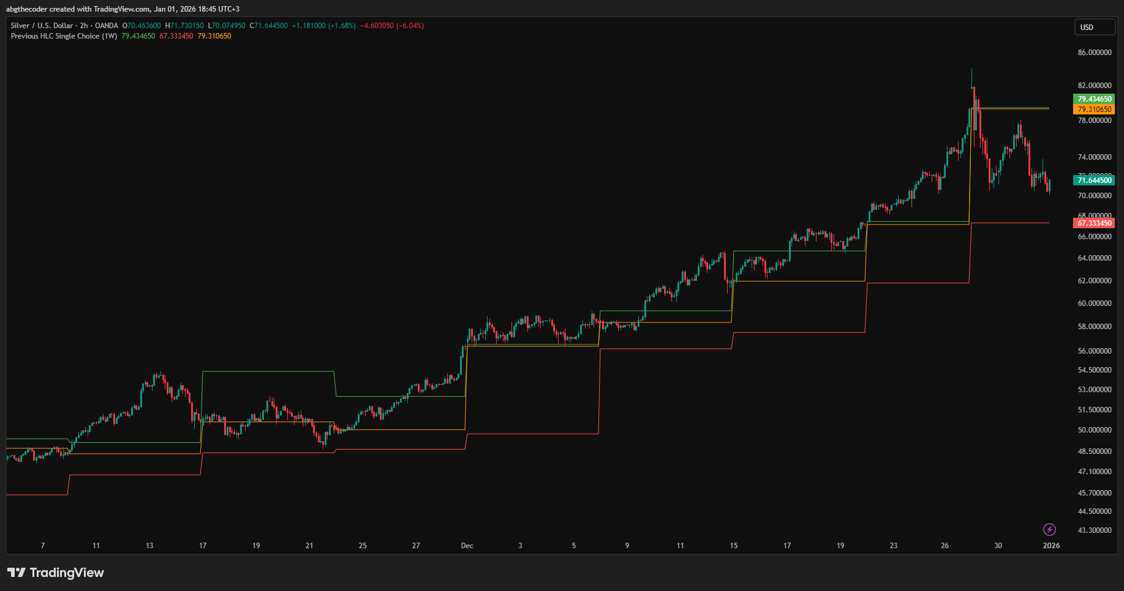Click the 64.000000 price scale tick
The image size is (1124, 591).
1095,258
